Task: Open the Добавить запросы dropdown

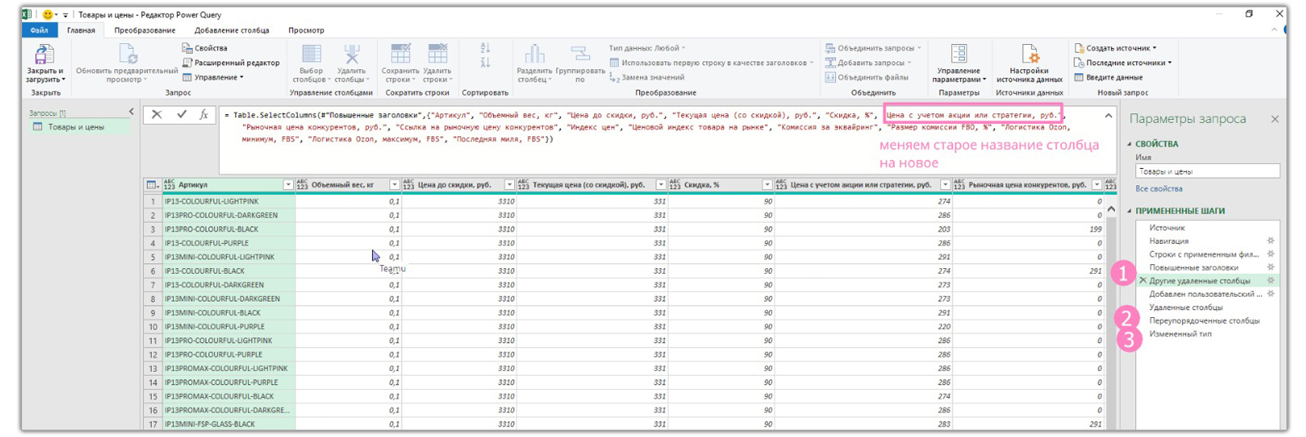Action: 868,63
